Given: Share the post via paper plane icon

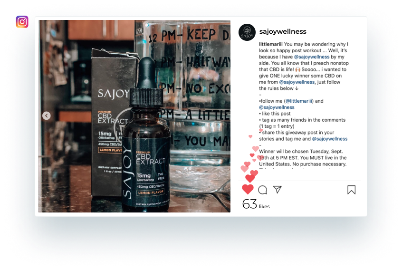Looking at the screenshot, I should tap(278, 190).
